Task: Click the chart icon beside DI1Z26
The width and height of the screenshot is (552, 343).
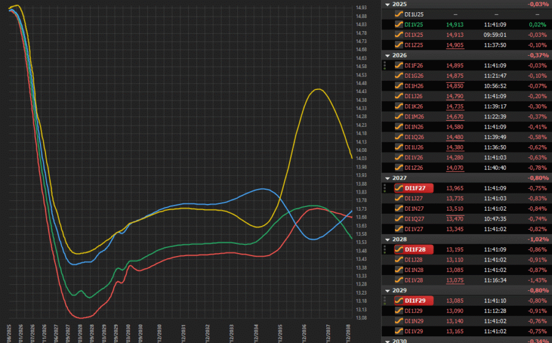Action: coord(399,168)
